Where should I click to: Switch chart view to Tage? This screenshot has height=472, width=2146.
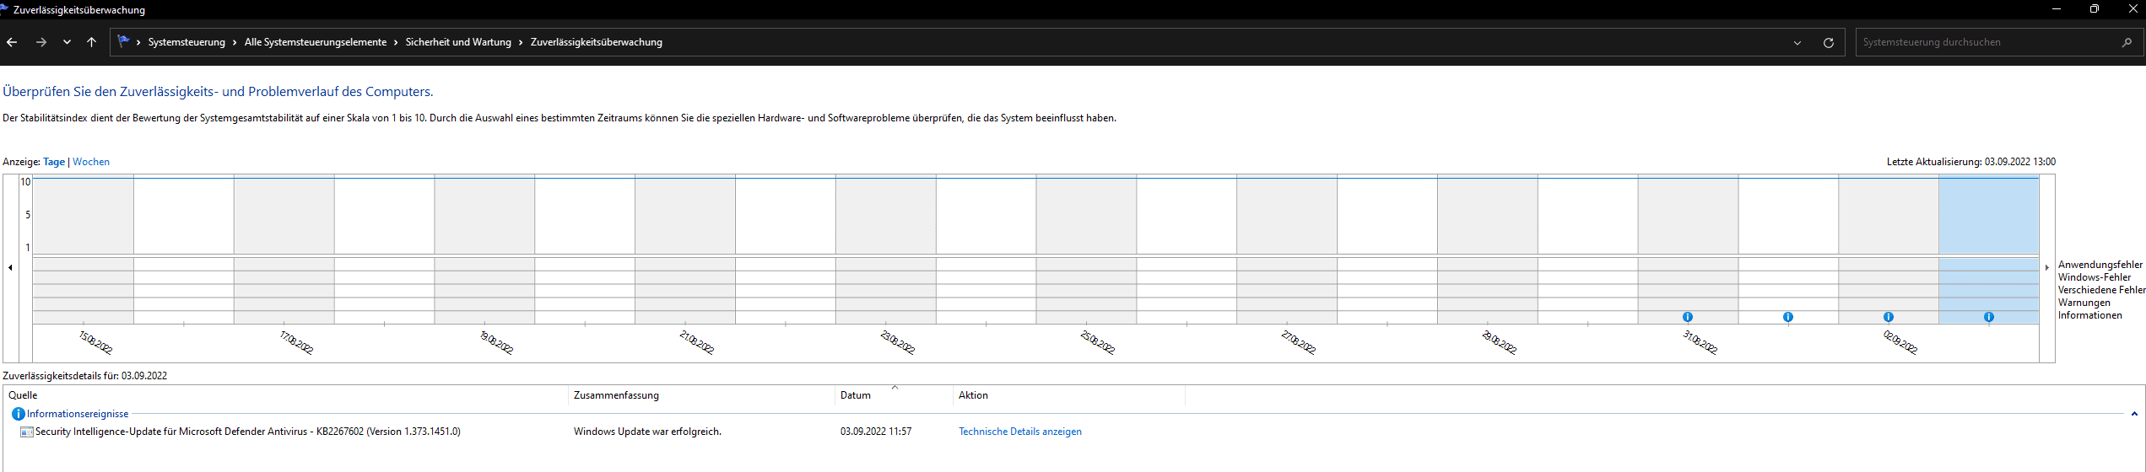click(x=54, y=162)
